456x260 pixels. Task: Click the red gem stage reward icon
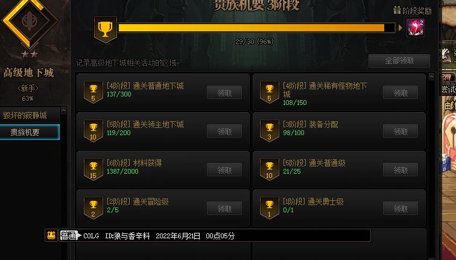(415, 28)
